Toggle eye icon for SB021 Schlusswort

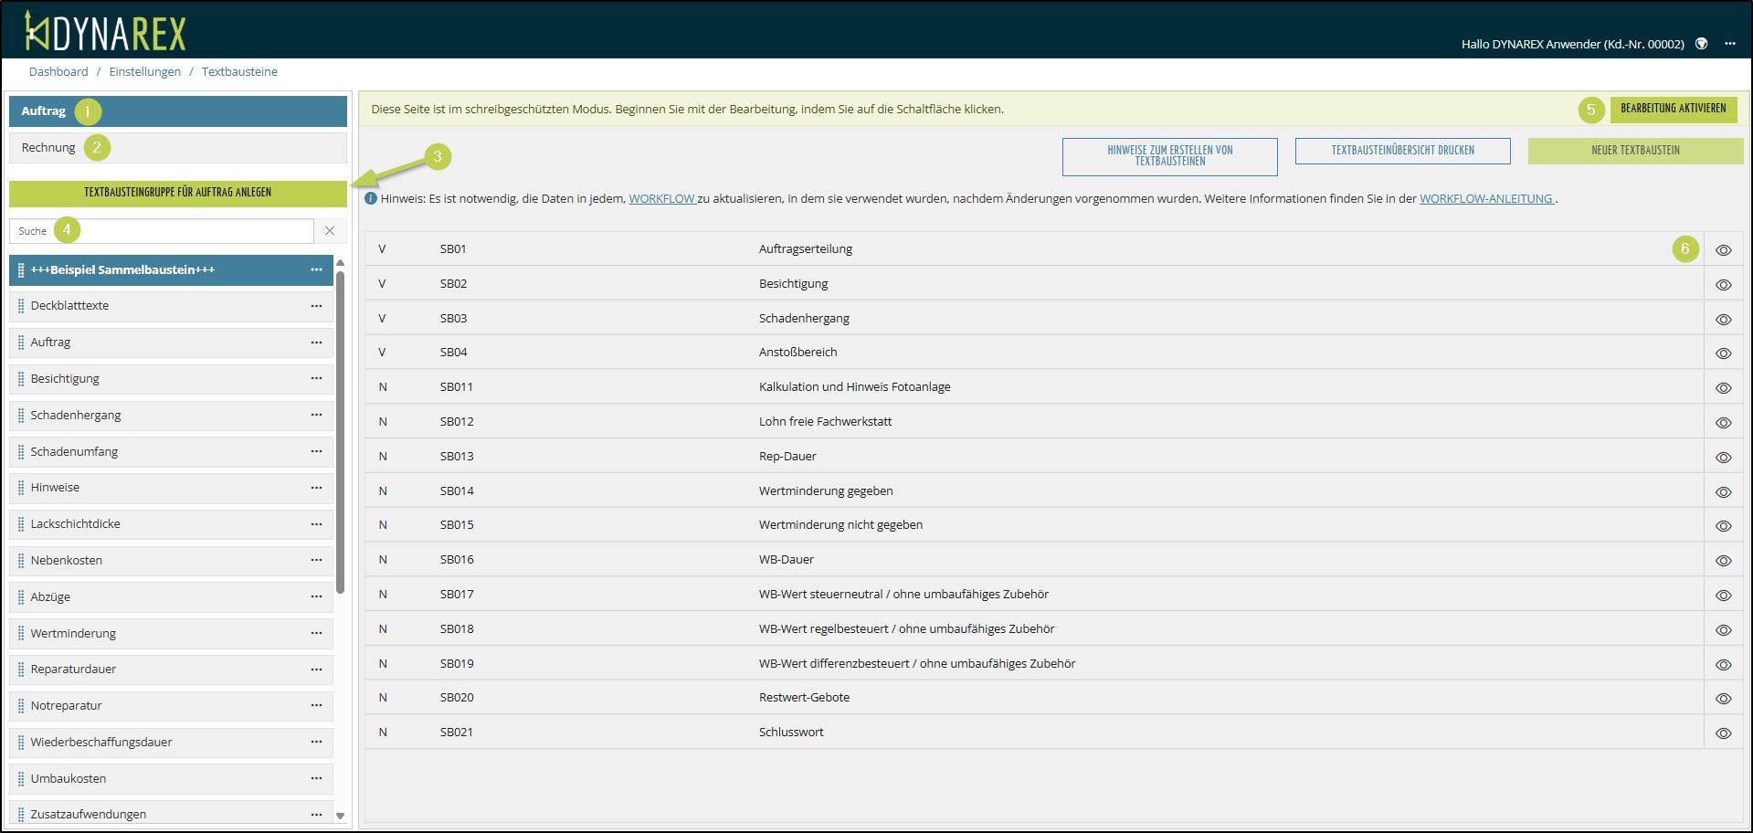click(1723, 733)
